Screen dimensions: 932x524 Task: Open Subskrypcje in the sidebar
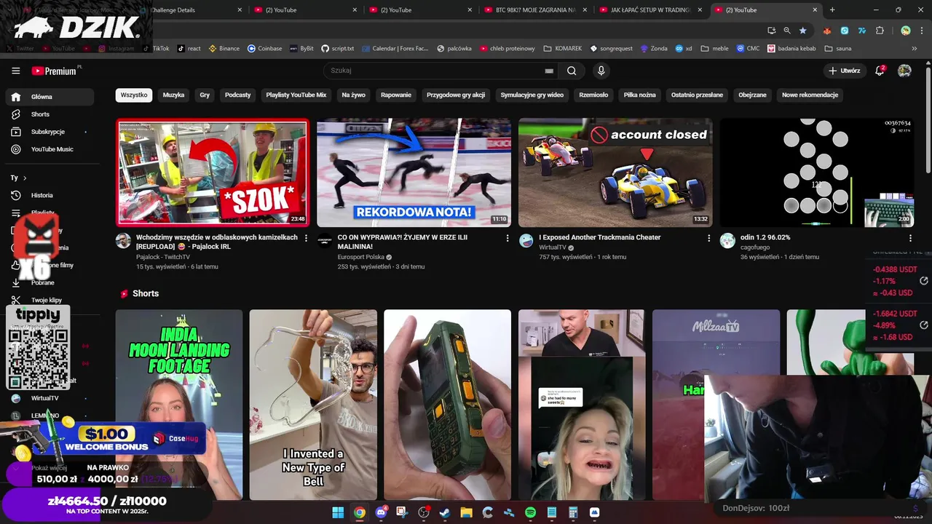tap(50, 132)
